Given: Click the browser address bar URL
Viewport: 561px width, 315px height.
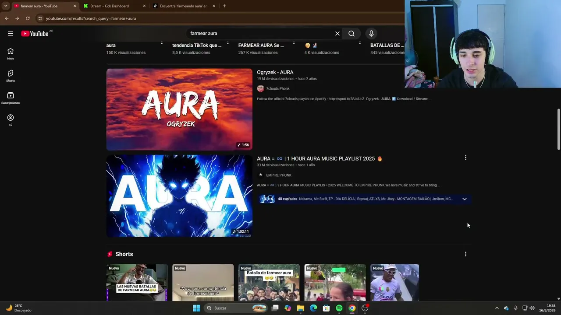Looking at the screenshot, I should 91,18.
